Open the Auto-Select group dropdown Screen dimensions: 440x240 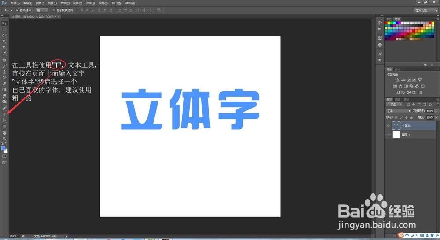[x=41, y=10]
